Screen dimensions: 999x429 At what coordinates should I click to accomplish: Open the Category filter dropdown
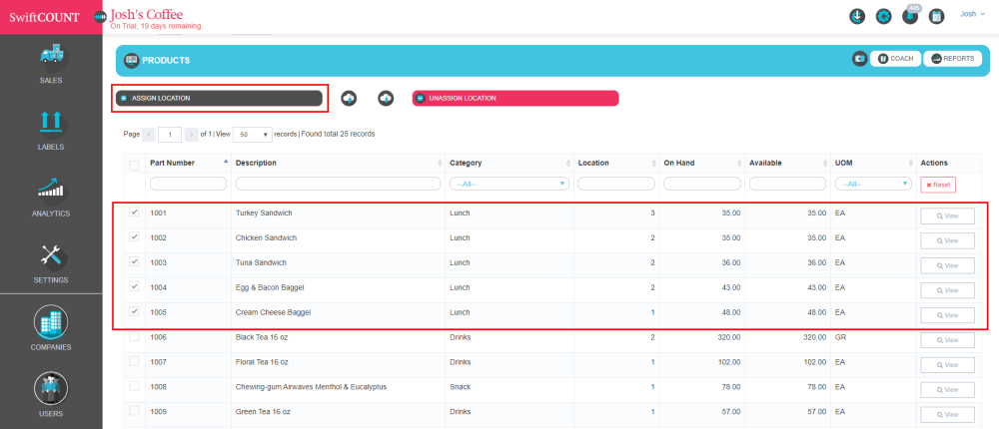point(509,184)
